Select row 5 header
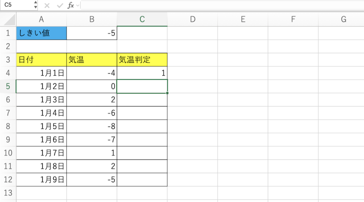The width and height of the screenshot is (364, 202). click(8, 86)
